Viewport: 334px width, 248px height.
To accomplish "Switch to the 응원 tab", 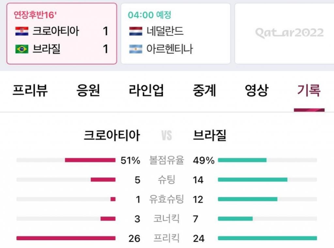I will click(x=88, y=90).
